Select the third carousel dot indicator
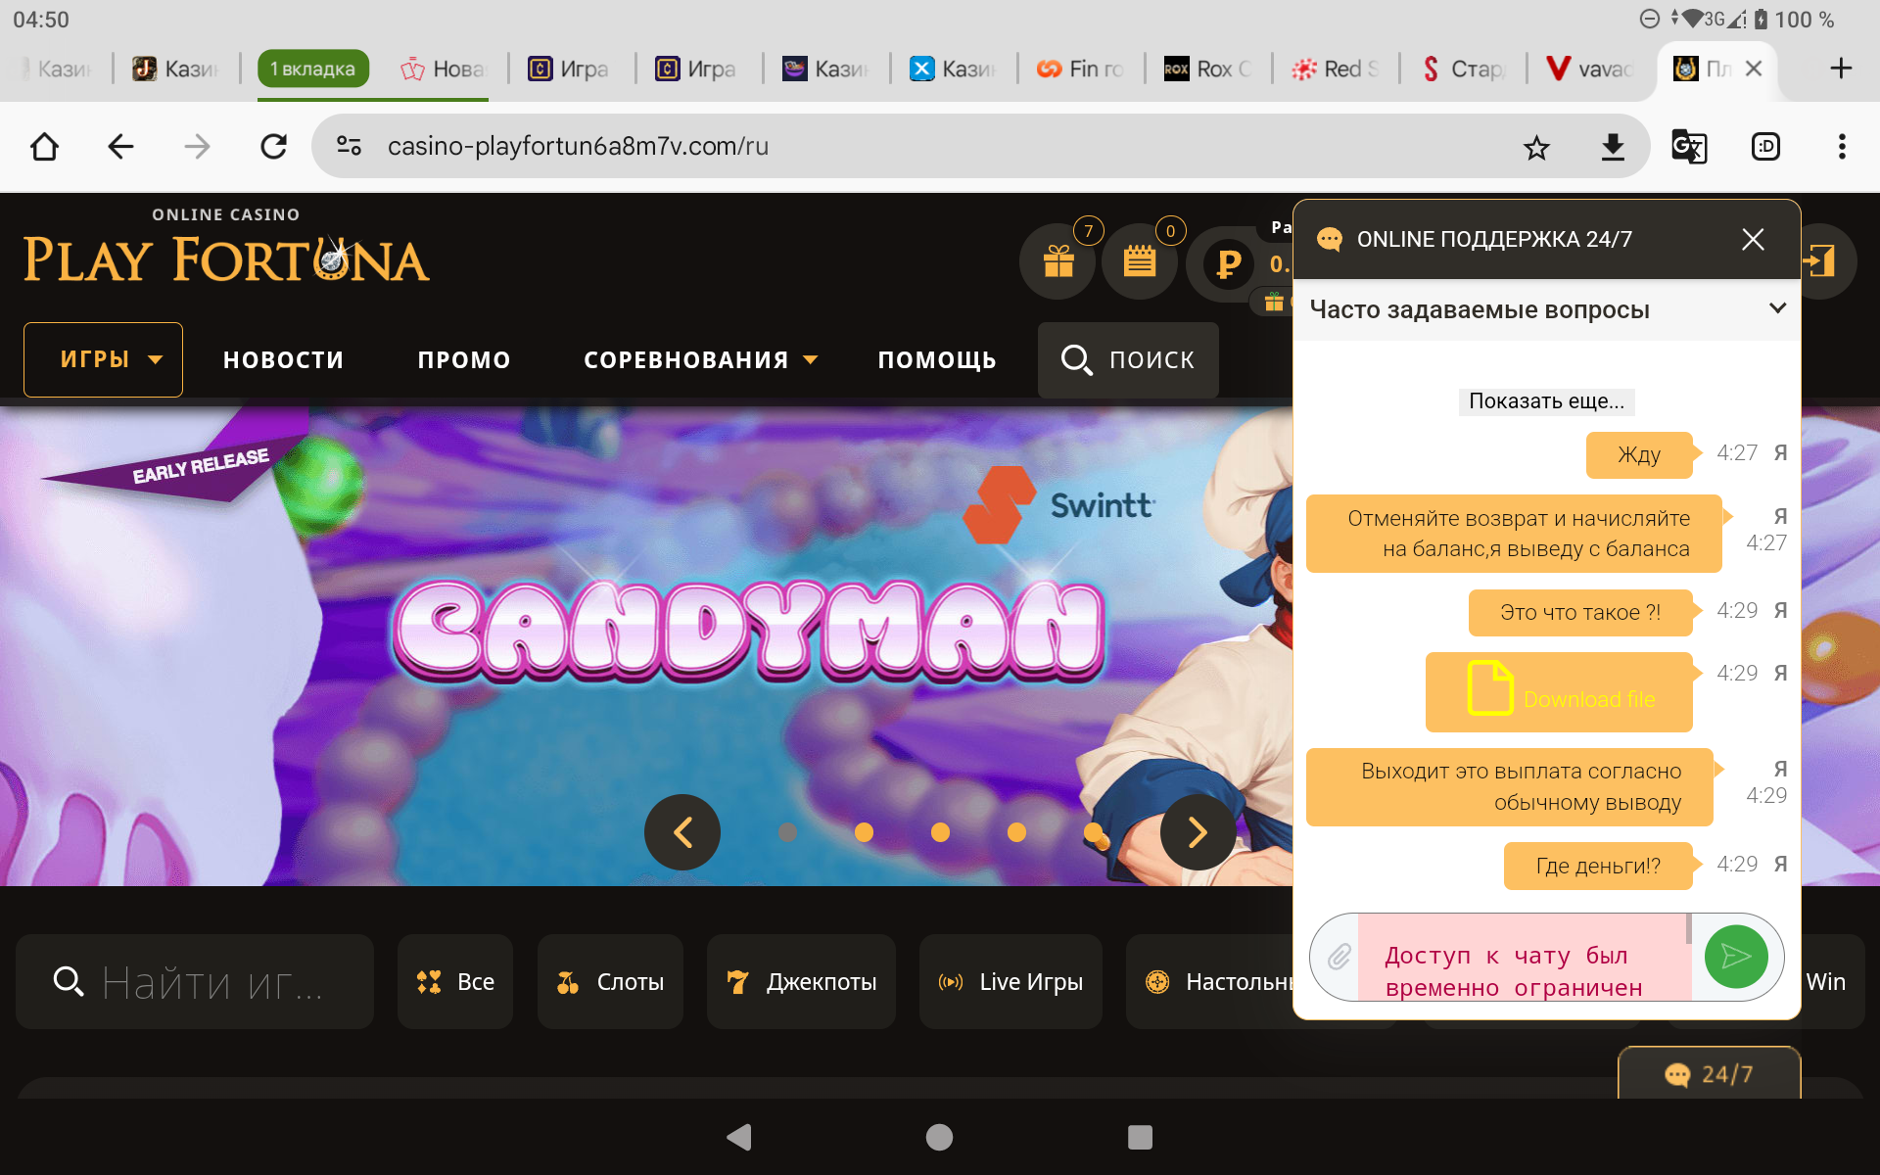 [x=940, y=832]
